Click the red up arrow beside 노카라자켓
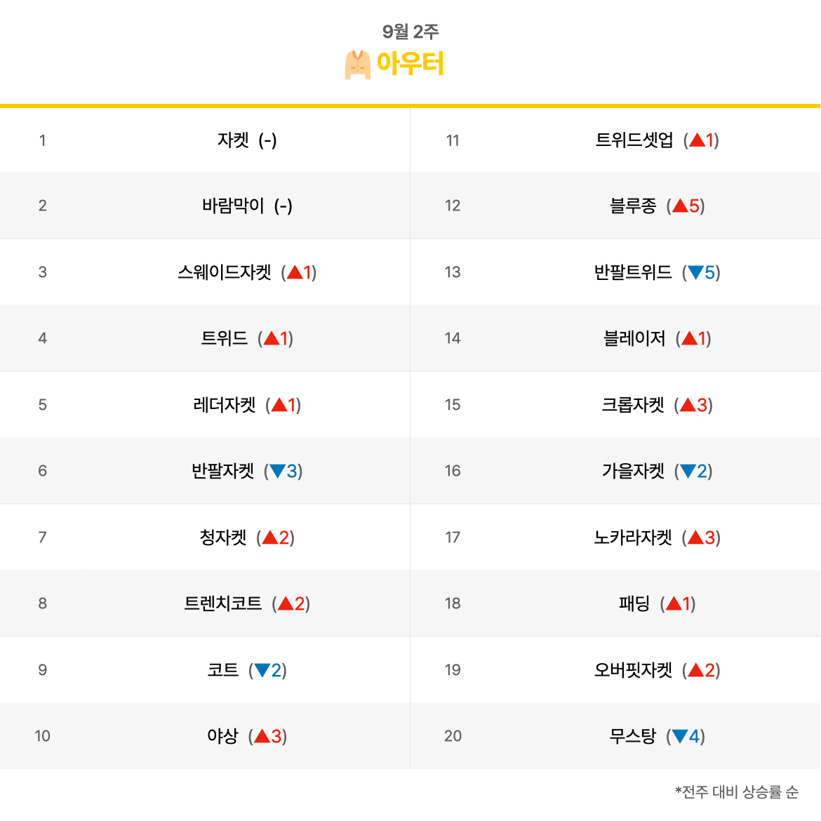The width and height of the screenshot is (821, 821). point(696,537)
